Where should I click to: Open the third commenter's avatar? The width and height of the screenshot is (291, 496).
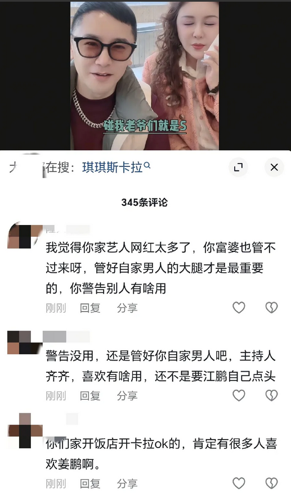click(25, 431)
